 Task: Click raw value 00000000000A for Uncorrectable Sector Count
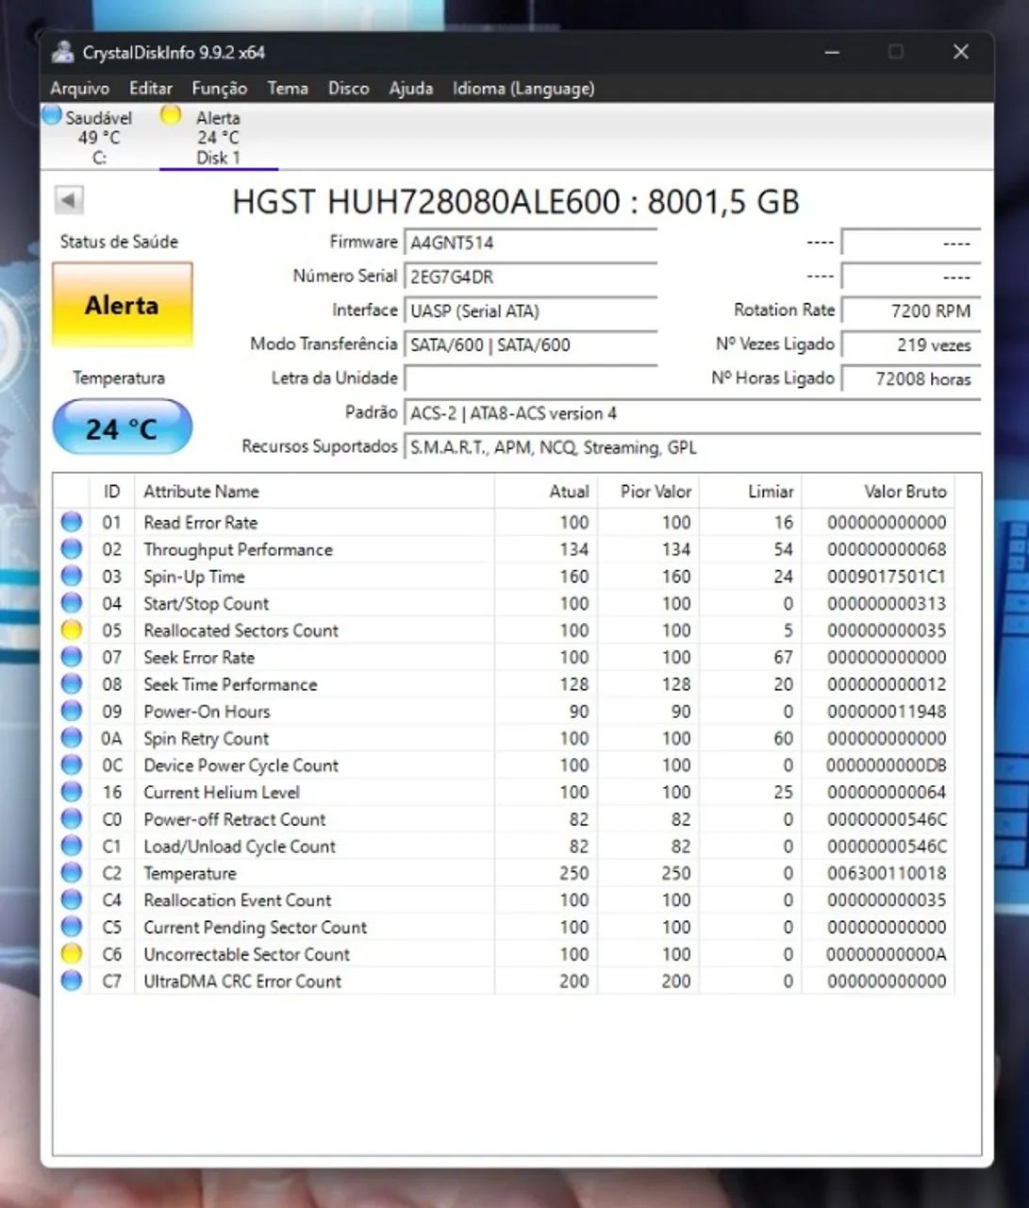(x=887, y=954)
